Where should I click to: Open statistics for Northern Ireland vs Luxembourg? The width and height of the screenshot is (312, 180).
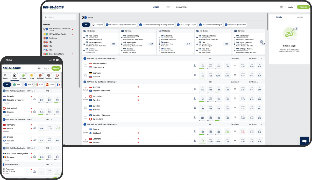pyautogui.click(x=195, y=65)
